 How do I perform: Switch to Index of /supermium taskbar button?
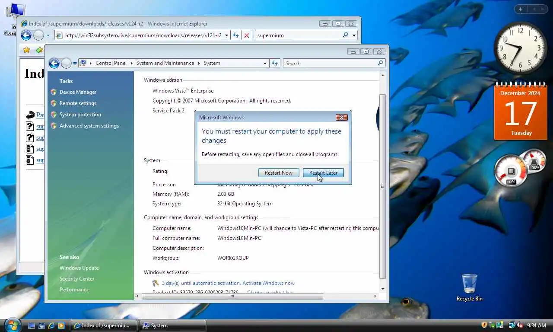(104, 326)
